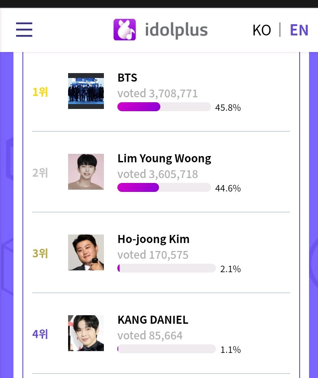Click the BTS artist name
This screenshot has width=318, height=378.
point(127,77)
